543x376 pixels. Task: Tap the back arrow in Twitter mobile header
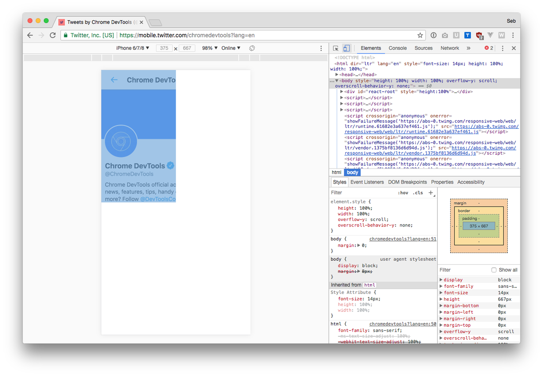pyautogui.click(x=114, y=80)
